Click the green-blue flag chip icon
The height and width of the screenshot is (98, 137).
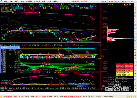[x=127, y=4]
